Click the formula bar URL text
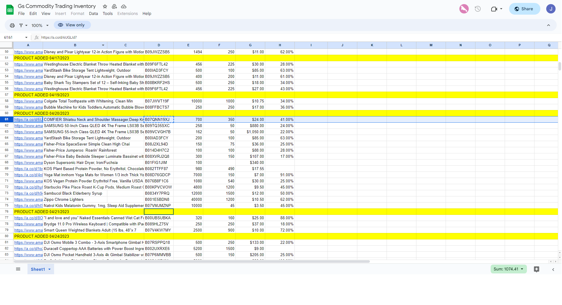The width and height of the screenshot is (562, 305). click(59, 37)
